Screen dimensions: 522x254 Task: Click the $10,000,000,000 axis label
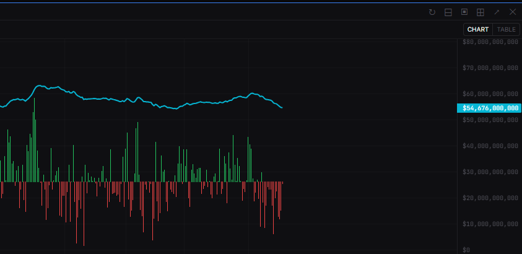click(490, 224)
